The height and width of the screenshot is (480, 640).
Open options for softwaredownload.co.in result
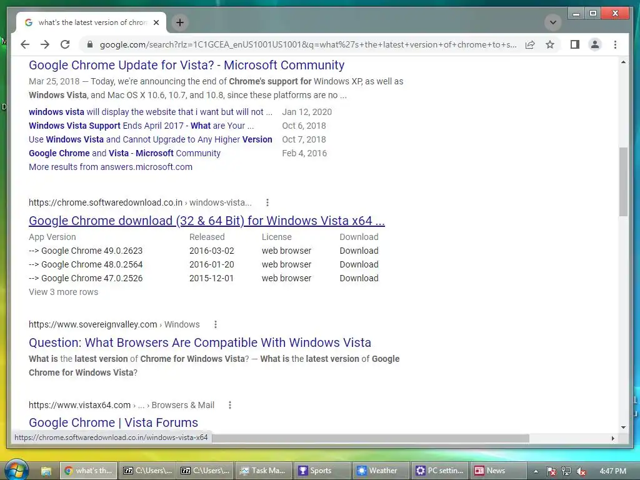[x=267, y=202]
